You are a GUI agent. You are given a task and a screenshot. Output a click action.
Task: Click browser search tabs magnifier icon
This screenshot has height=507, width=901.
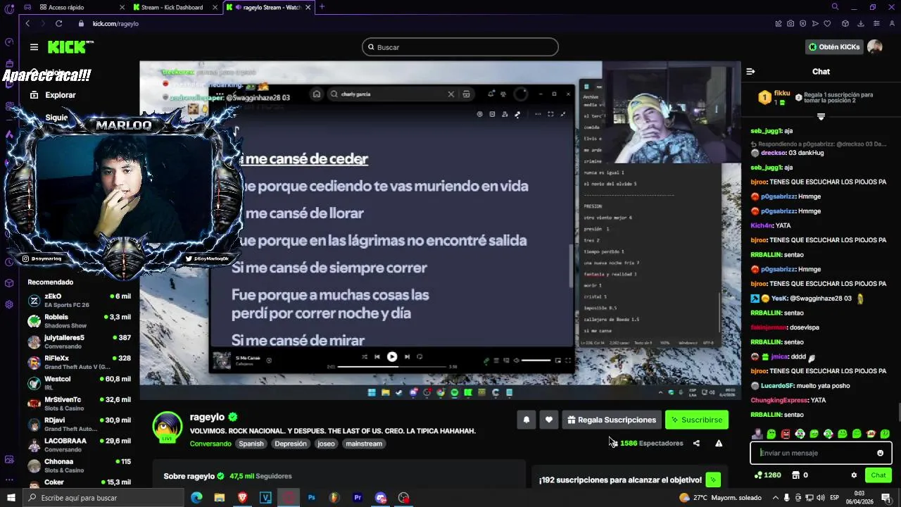835,7
